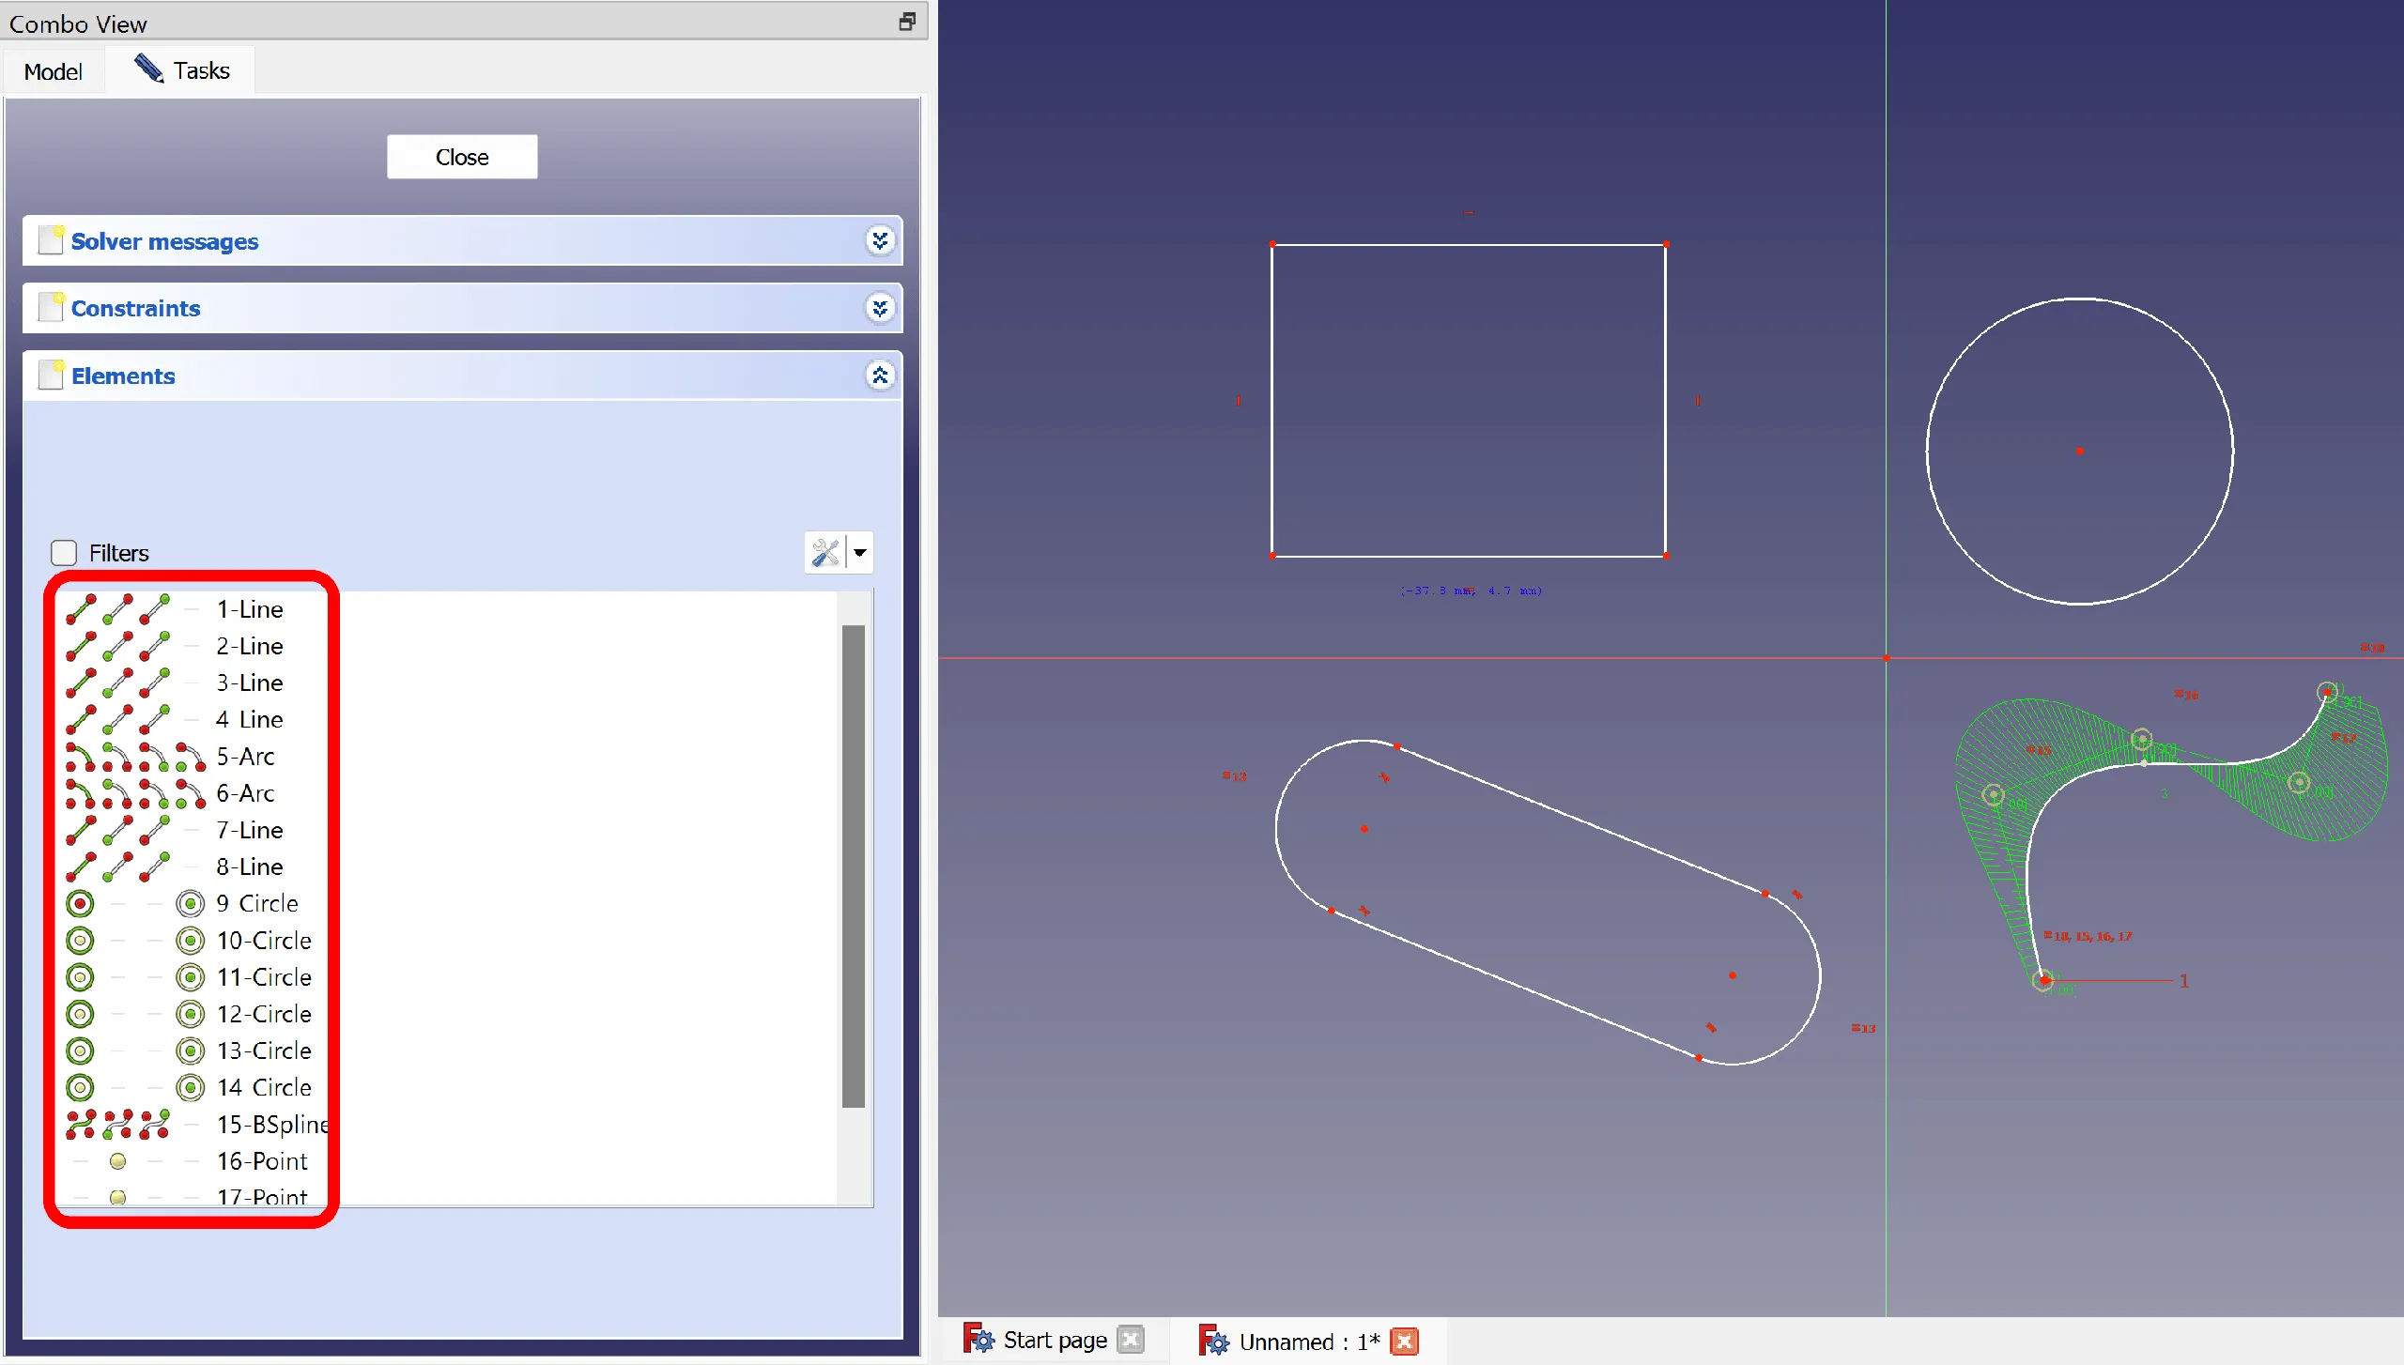Open the settings dropdown arrow
This screenshot has width=2404, height=1365.
[x=860, y=553]
